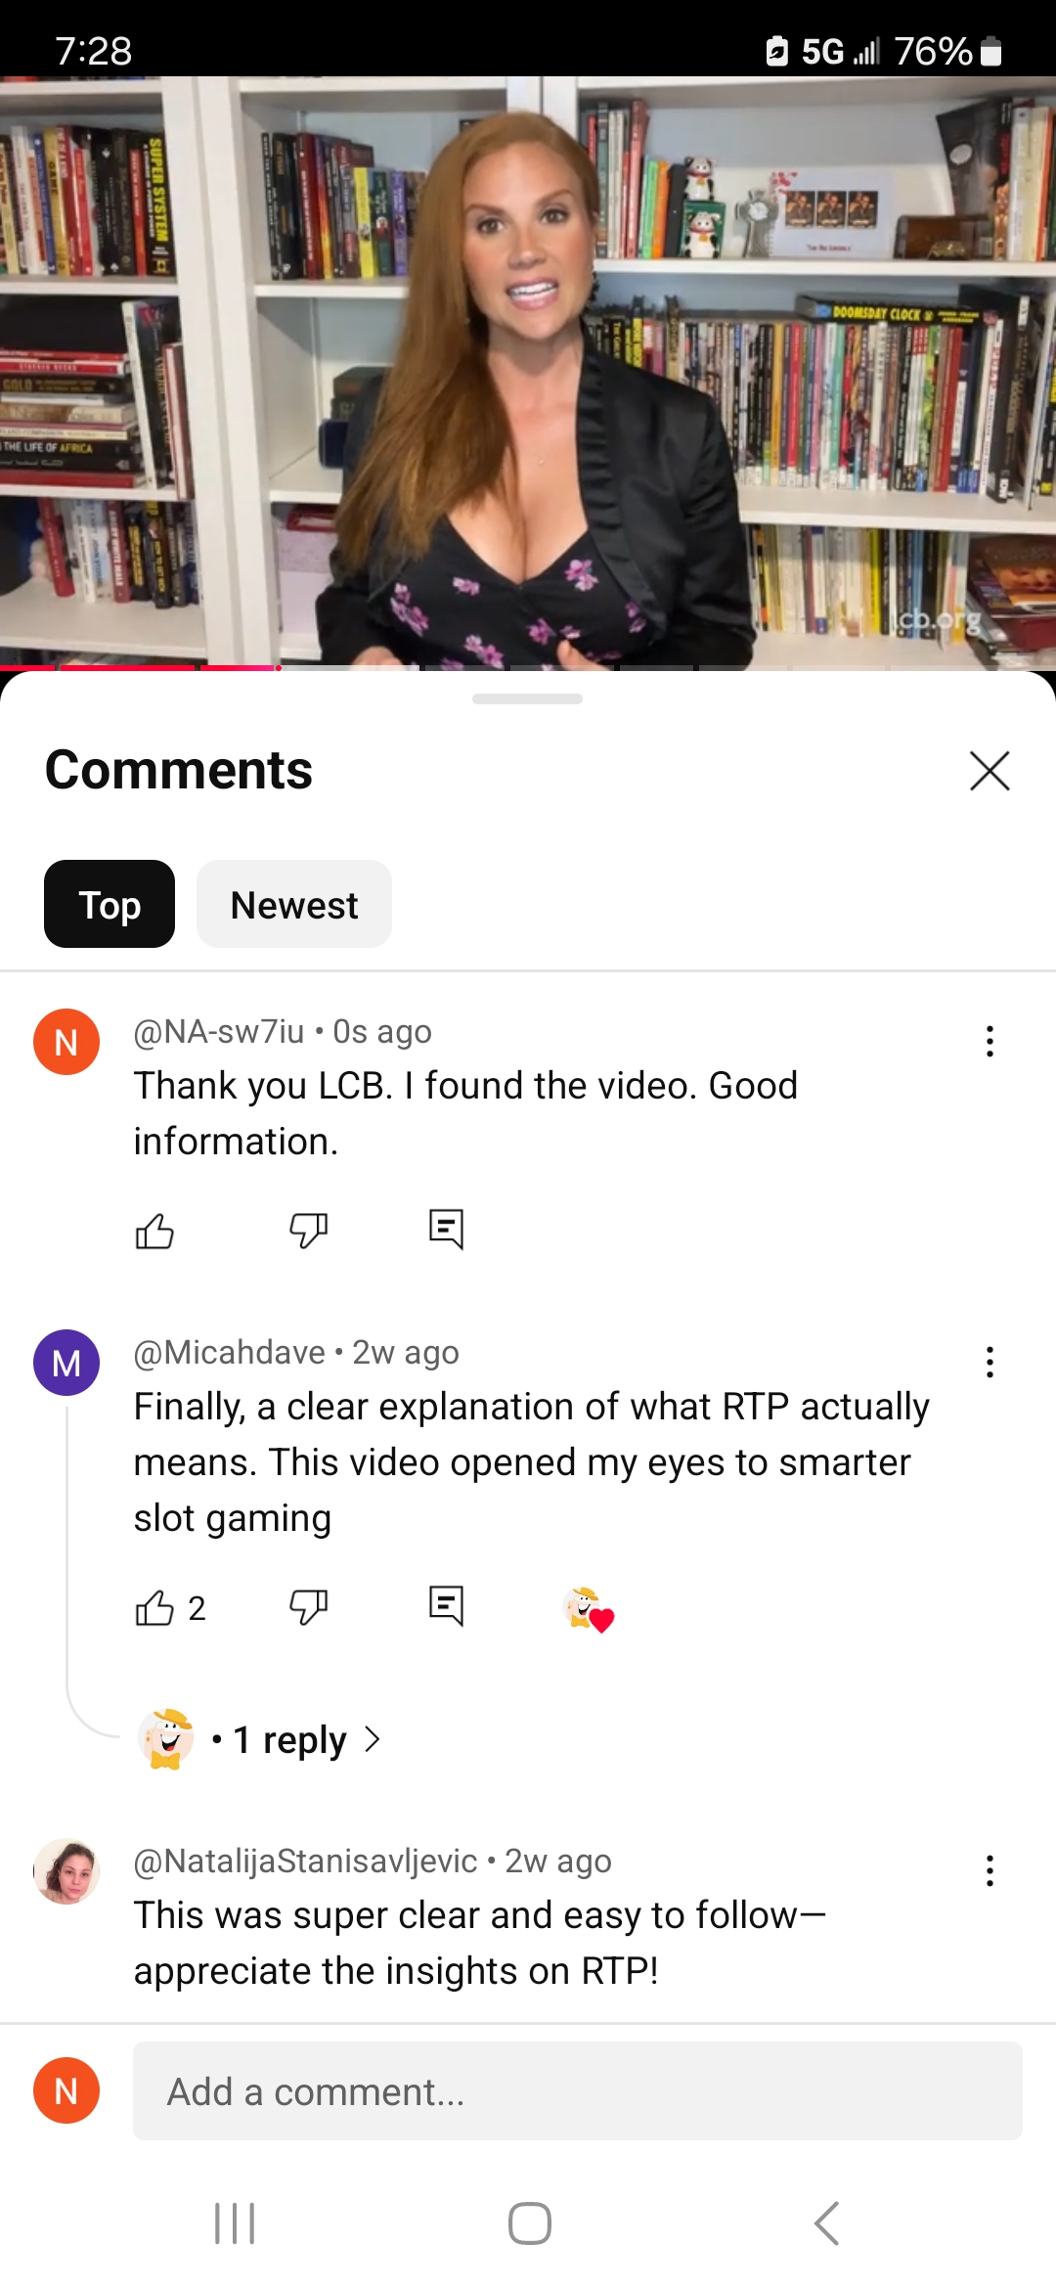The image size is (1056, 2289).
Task: Reply to the @NA-sw7iu comment
Action: click(x=446, y=1230)
